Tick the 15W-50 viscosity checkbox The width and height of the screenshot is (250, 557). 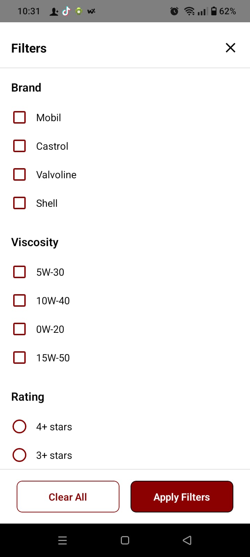coord(19,358)
